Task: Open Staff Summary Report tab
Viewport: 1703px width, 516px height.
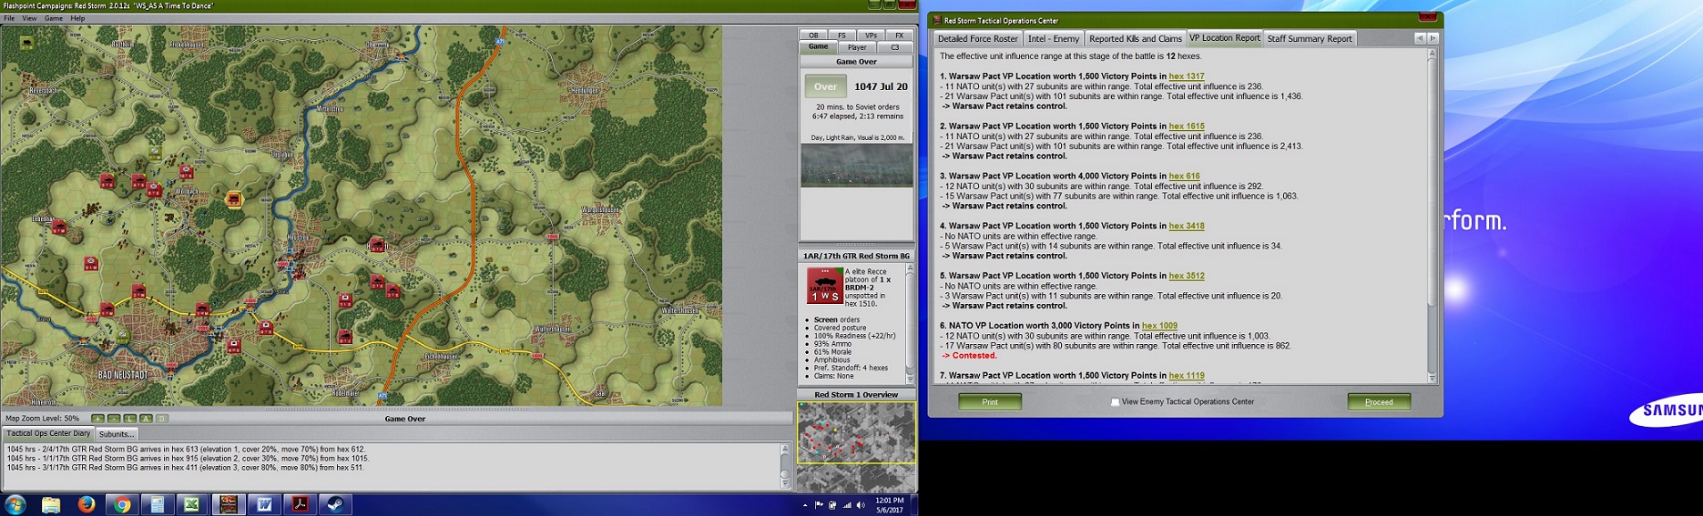Action: pos(1310,38)
